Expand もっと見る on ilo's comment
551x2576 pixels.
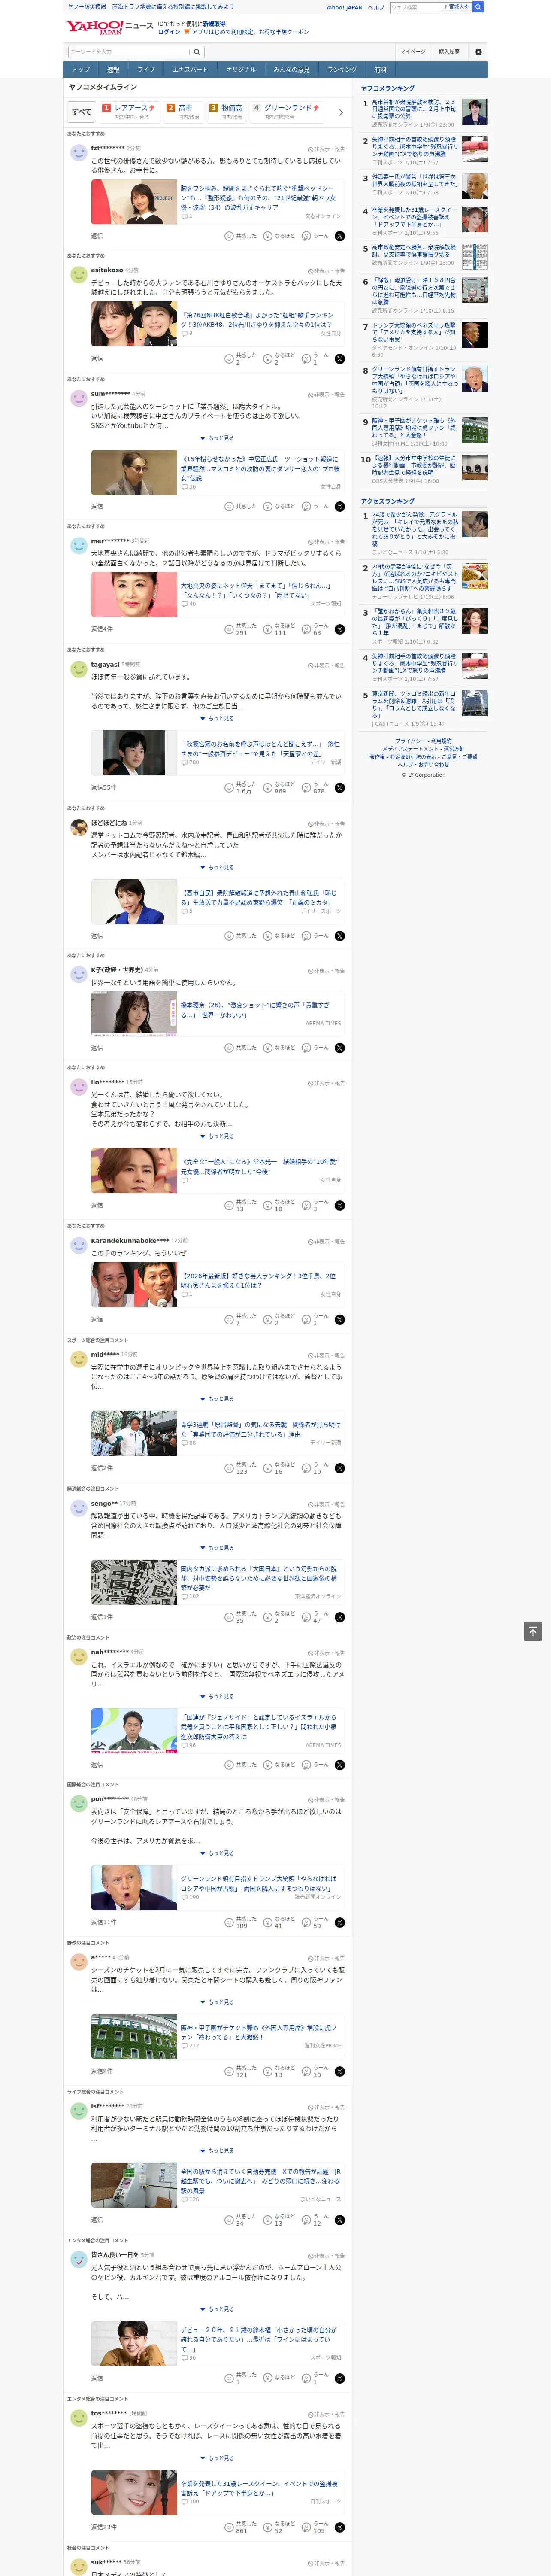[x=217, y=1137]
